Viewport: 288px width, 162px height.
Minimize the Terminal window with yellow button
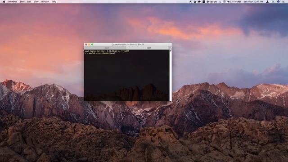pos(89,45)
